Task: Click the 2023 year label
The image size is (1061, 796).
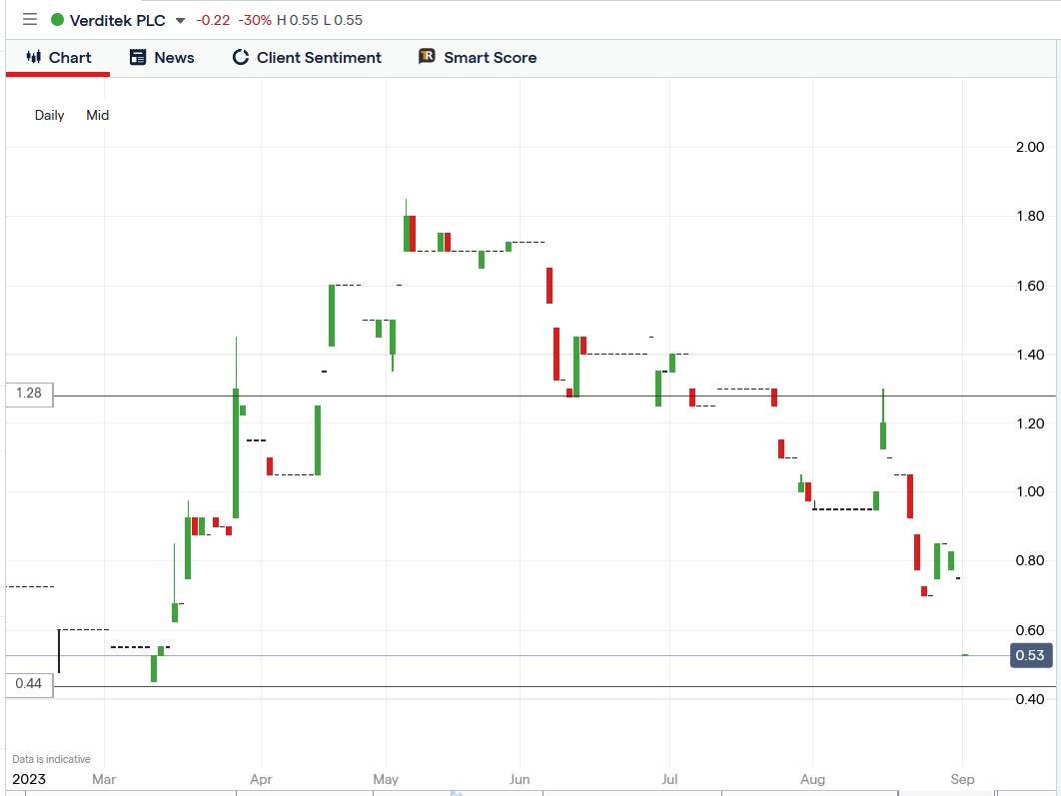Action: pyautogui.click(x=29, y=779)
